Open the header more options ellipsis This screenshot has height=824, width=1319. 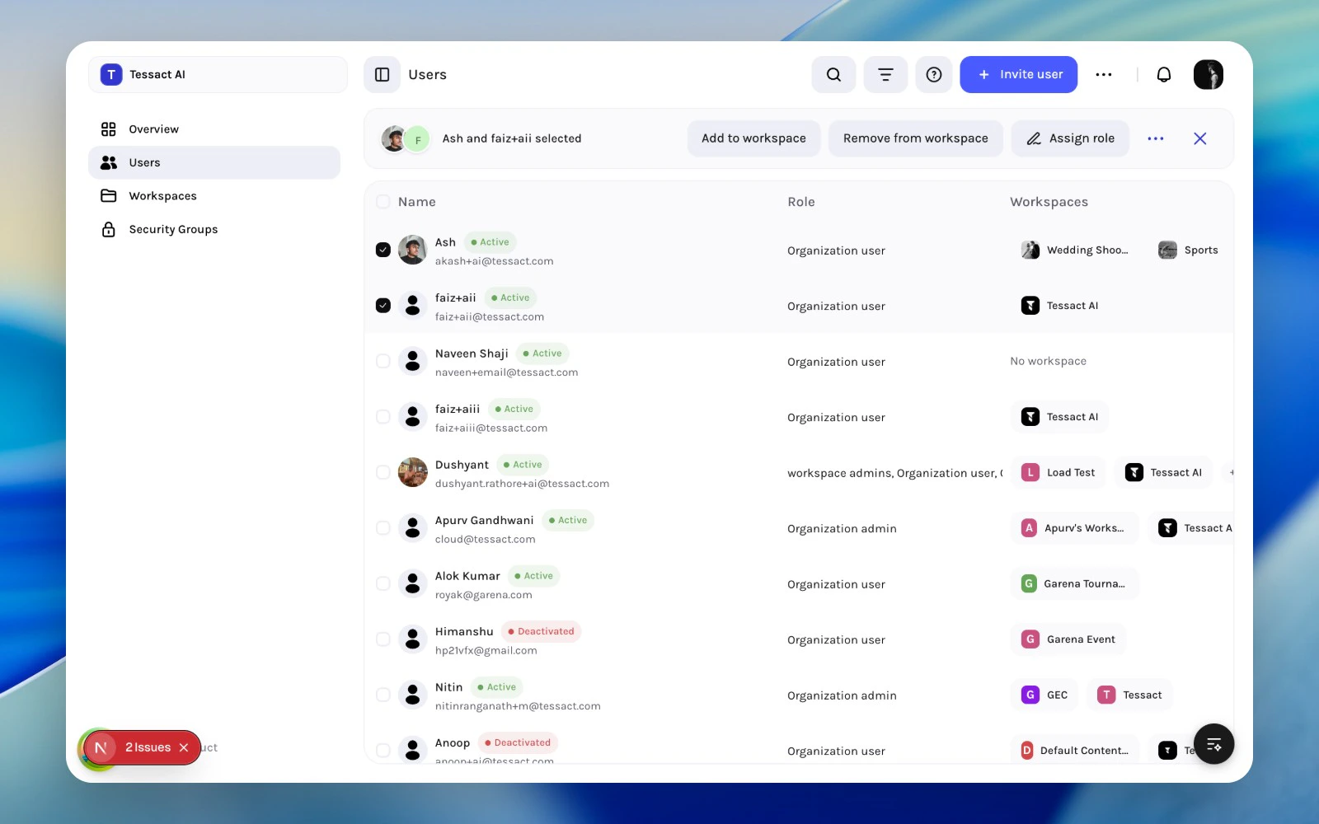pos(1104,75)
